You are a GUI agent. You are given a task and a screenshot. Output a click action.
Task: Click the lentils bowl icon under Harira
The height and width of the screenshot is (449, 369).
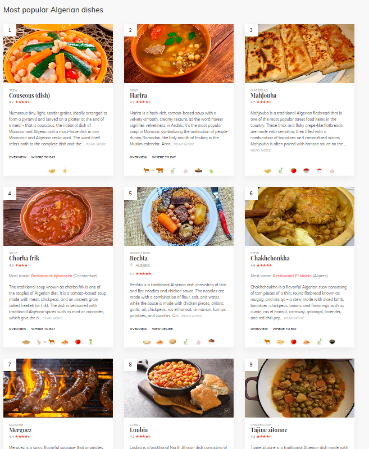click(x=198, y=171)
